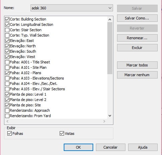Click the list scroll up arrow
This screenshot has height=155, width=162.
110,19
